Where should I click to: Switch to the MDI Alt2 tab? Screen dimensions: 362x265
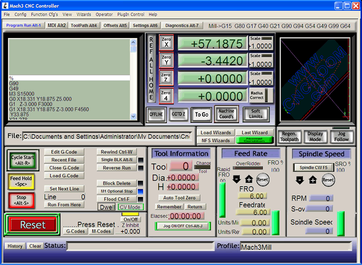click(57, 25)
